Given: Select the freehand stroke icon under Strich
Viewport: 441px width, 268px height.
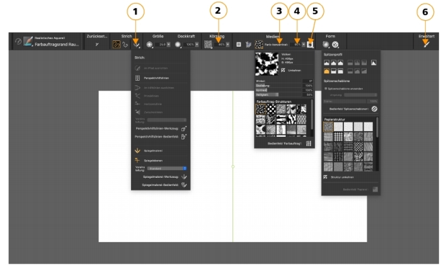Looking at the screenshot, I should click(x=116, y=45).
